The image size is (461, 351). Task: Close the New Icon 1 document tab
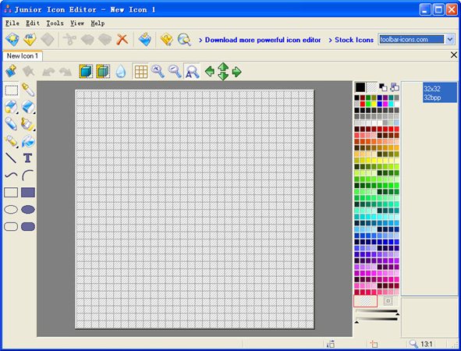[x=454, y=55]
